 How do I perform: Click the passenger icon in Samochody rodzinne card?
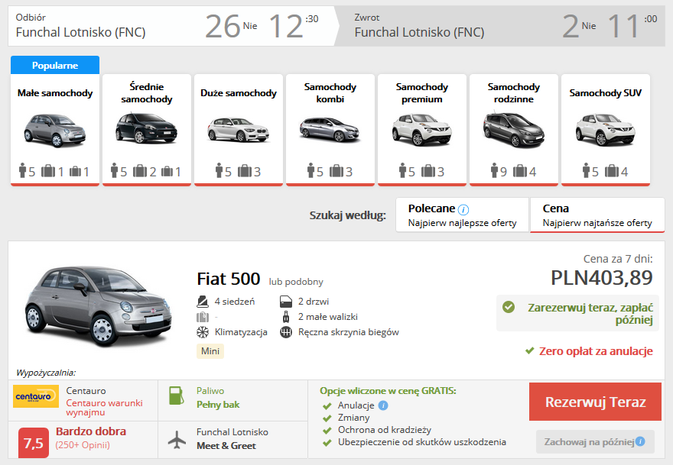coord(495,170)
